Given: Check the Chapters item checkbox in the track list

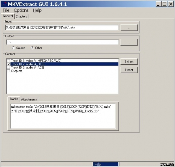Looking at the screenshot, I should [x=8, y=71].
